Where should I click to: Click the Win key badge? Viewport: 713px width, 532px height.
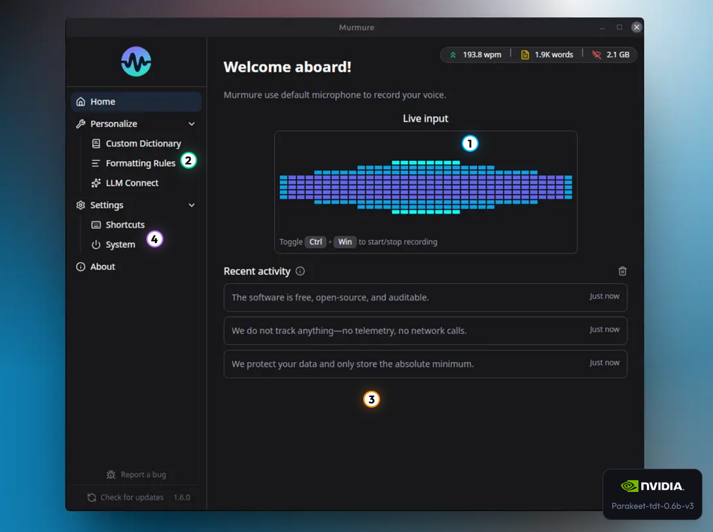(345, 242)
